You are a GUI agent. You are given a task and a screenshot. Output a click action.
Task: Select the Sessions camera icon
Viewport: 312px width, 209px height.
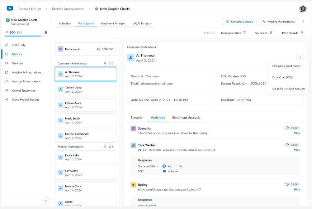coord(8,64)
